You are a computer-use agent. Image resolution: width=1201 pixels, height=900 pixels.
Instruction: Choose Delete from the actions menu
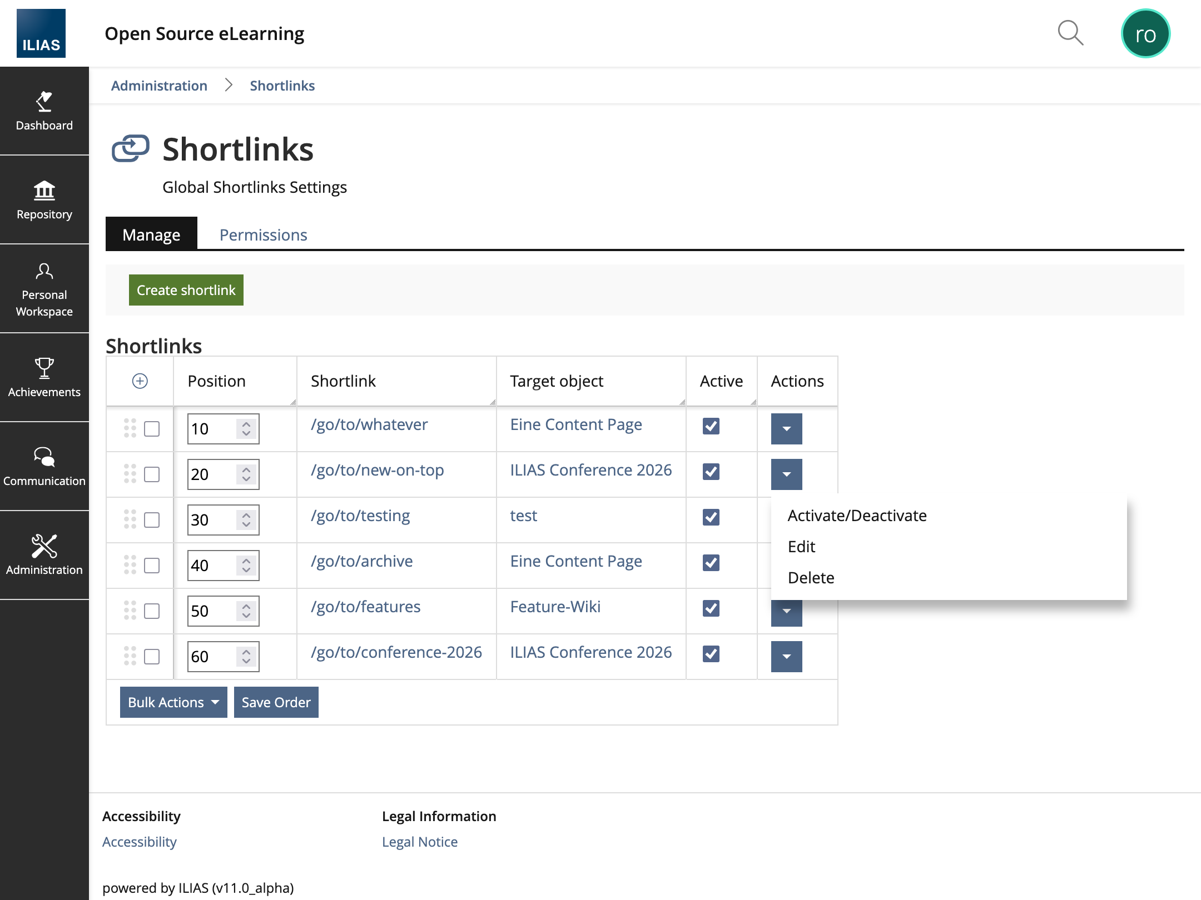pyautogui.click(x=811, y=578)
